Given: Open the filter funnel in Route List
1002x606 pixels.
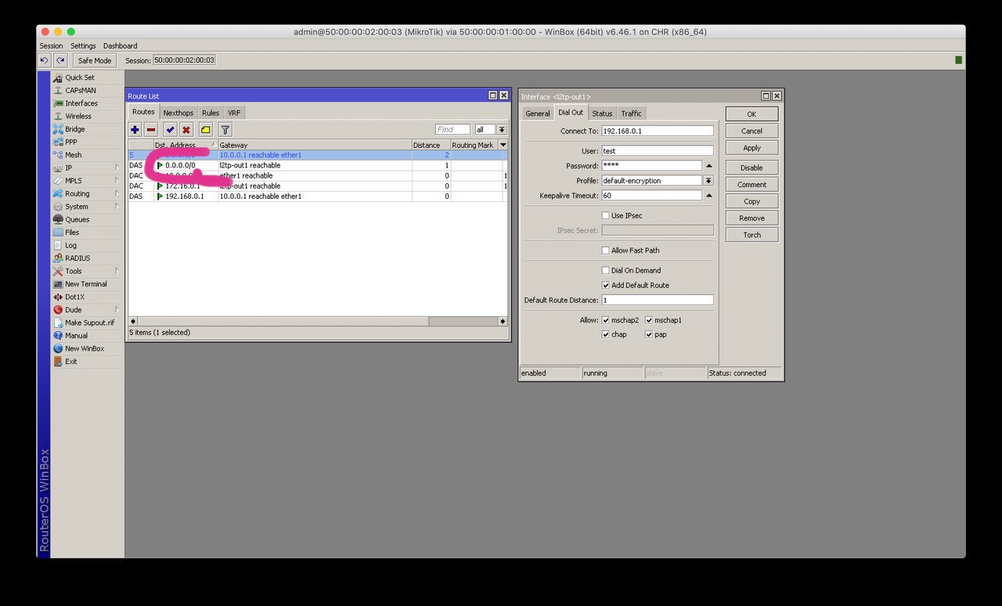Looking at the screenshot, I should pos(225,130).
